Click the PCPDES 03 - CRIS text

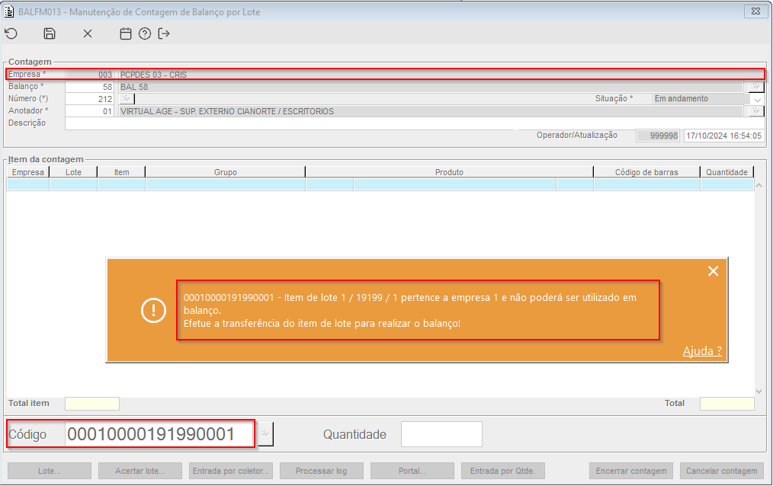153,75
